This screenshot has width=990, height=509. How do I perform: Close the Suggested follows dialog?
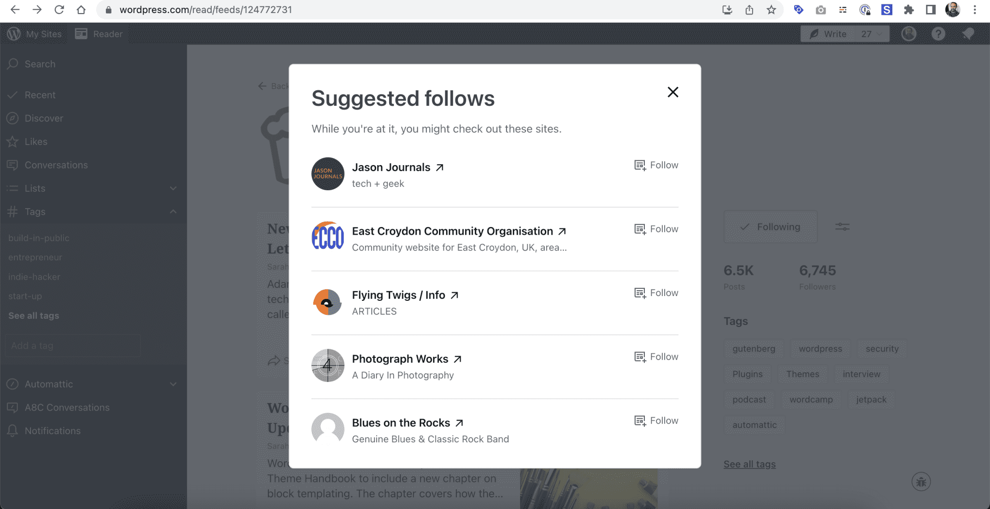[x=673, y=92]
